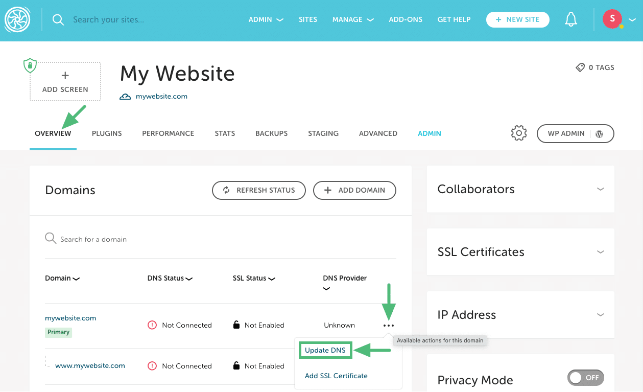Click the Not Connected warning icon for mywebsite.com
This screenshot has width=643, height=392.
coord(152,325)
